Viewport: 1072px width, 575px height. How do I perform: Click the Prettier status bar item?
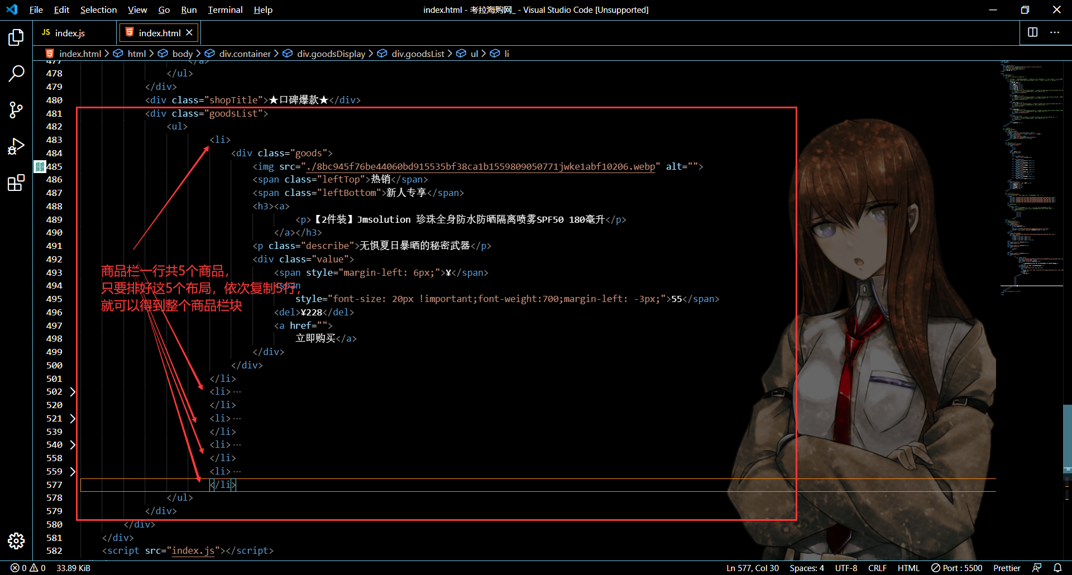pyautogui.click(x=1007, y=568)
